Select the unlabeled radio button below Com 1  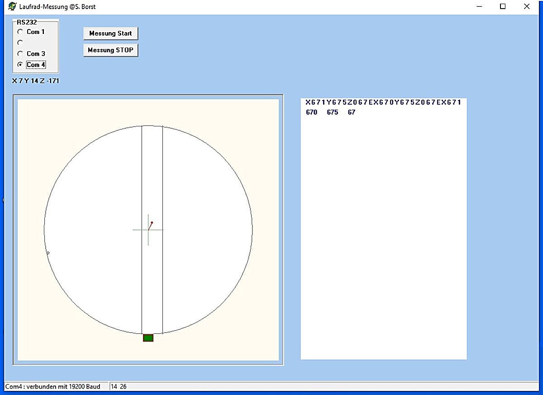pos(20,43)
